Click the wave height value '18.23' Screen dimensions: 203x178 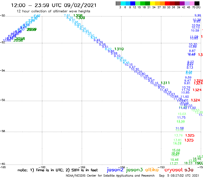pyautogui.click(x=188, y=163)
